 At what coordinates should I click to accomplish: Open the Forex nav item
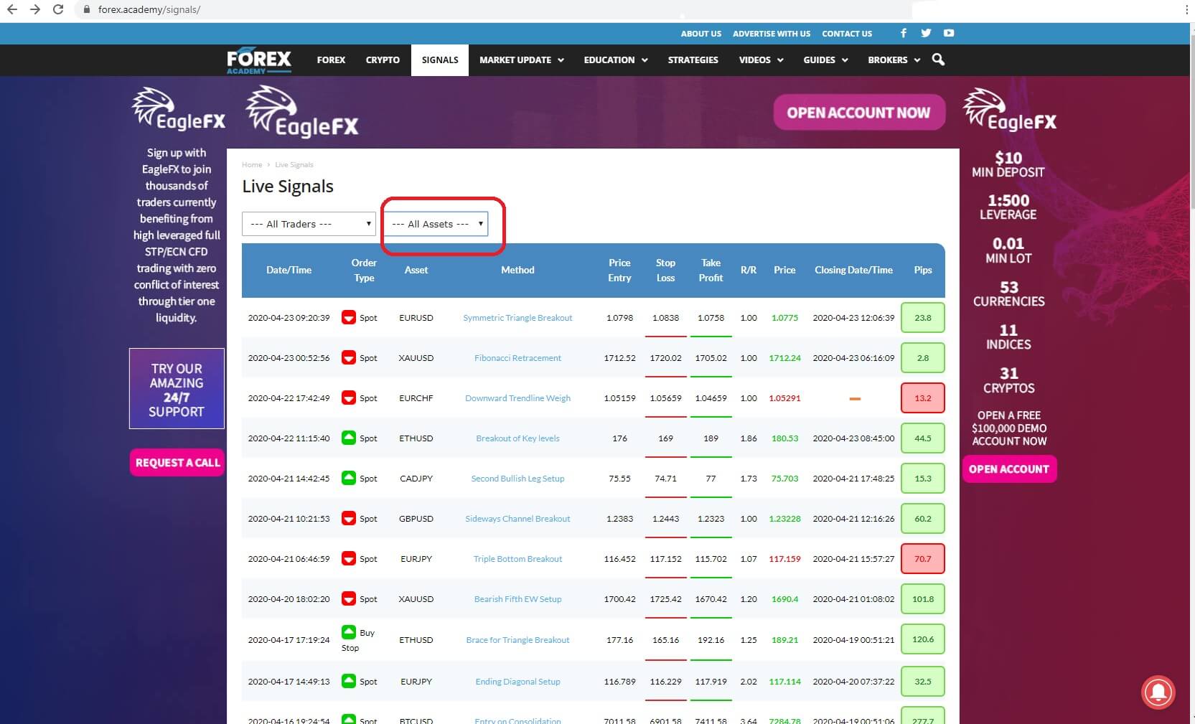[331, 60]
